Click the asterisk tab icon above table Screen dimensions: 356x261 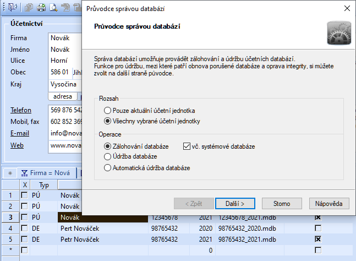point(9,173)
